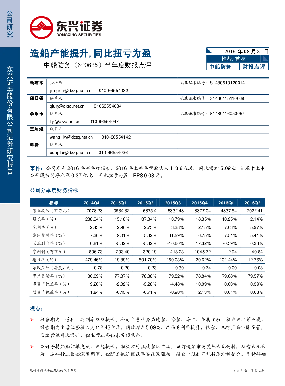The width and height of the screenshot is (285, 386).
Task: Click row label 每股盈利(季度,元)
Action: pyautogui.click(x=53, y=268)
